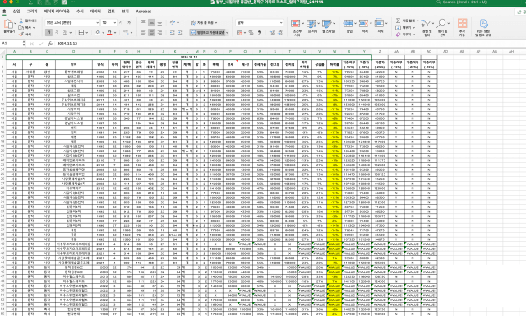Click the Format as Table icon

click(311, 24)
